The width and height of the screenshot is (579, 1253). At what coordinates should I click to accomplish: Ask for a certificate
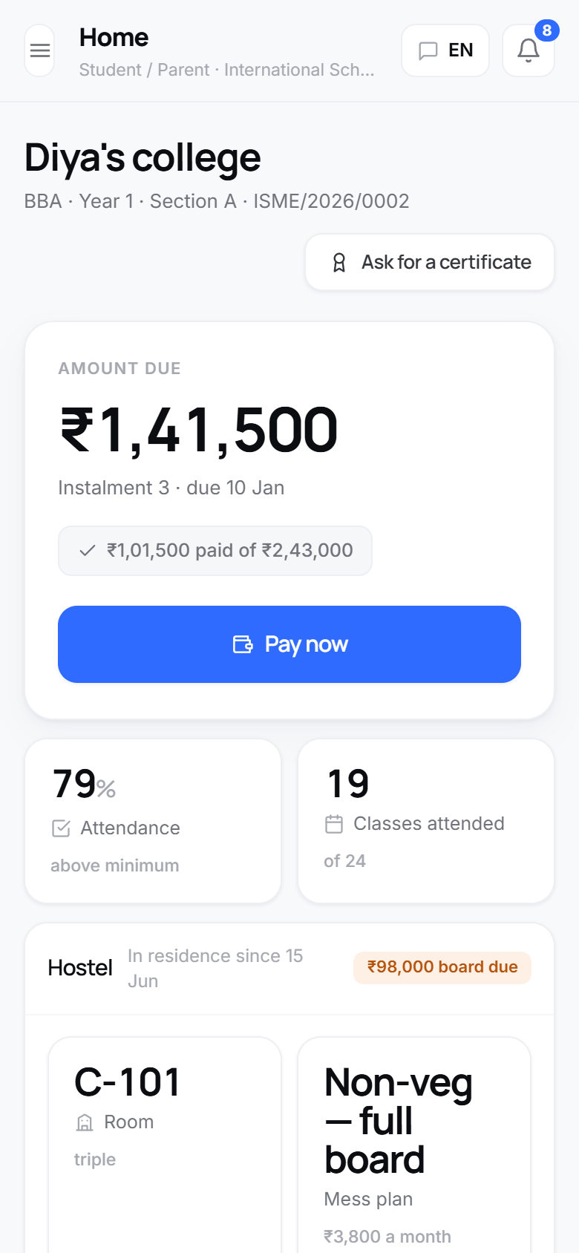pos(430,262)
